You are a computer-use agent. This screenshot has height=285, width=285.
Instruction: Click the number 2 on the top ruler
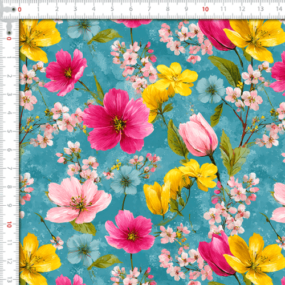point(57,9)
